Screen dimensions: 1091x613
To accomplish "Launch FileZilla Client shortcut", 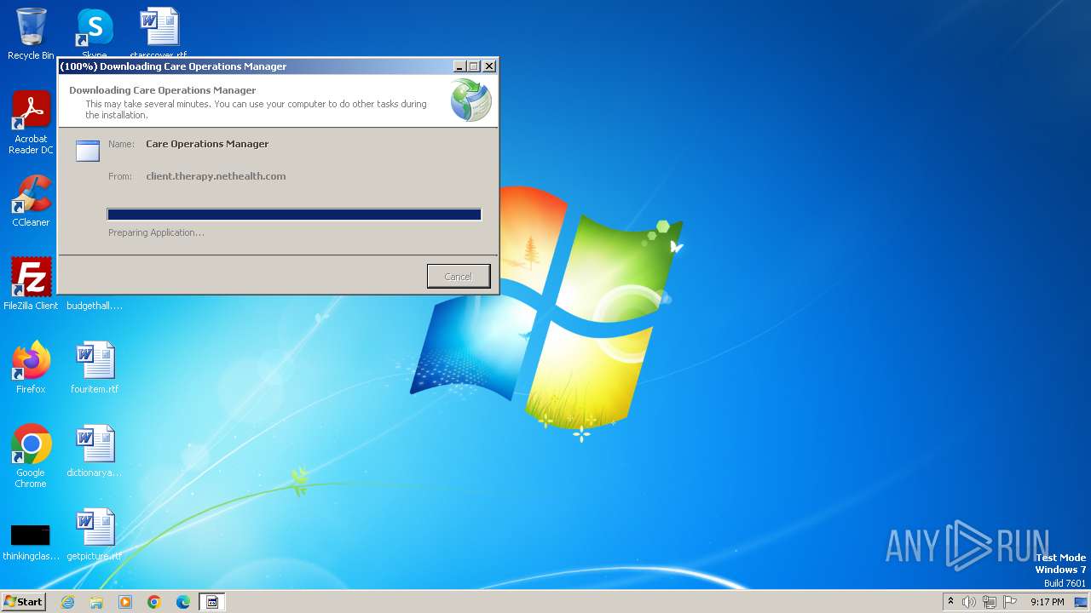I will (x=31, y=284).
